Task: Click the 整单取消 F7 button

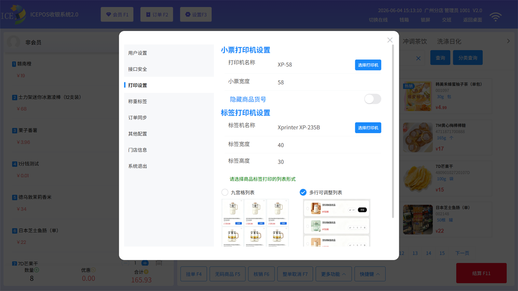Action: 295,274
